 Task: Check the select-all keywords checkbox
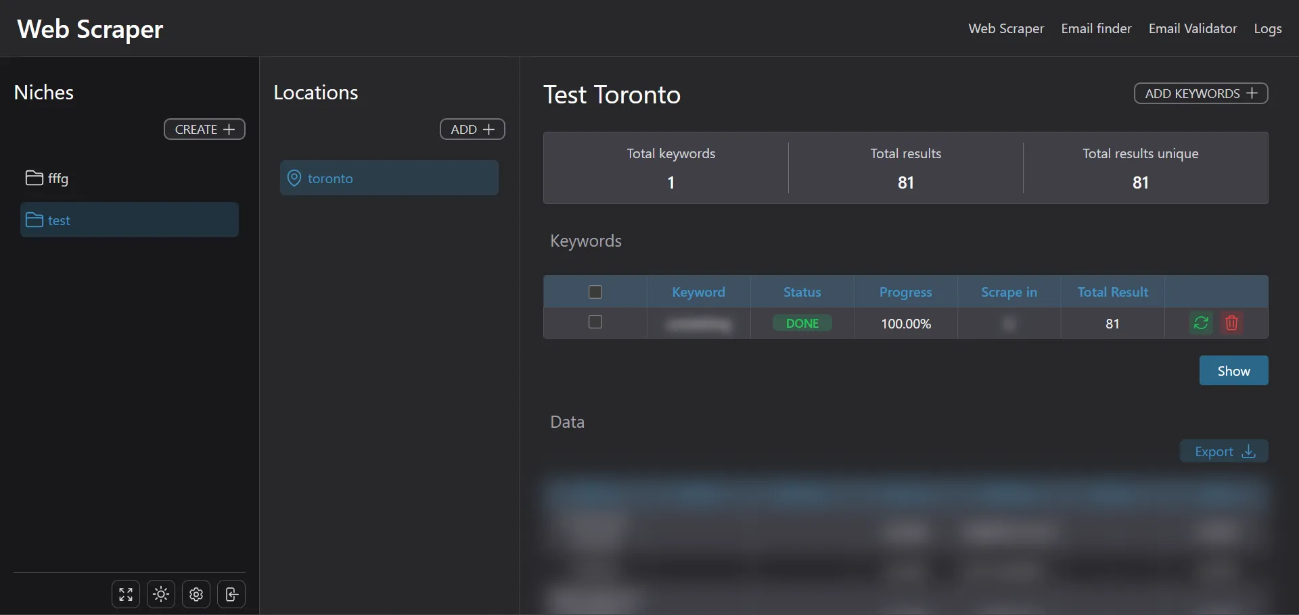[595, 291]
